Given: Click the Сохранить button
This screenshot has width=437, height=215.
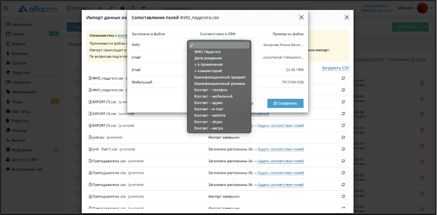Looking at the screenshot, I should pos(285,103).
